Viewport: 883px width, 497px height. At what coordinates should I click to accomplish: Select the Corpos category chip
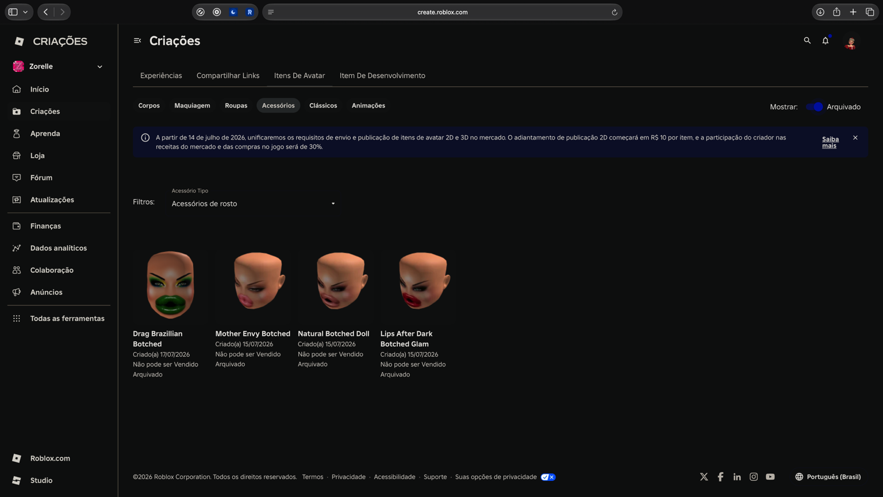point(149,106)
